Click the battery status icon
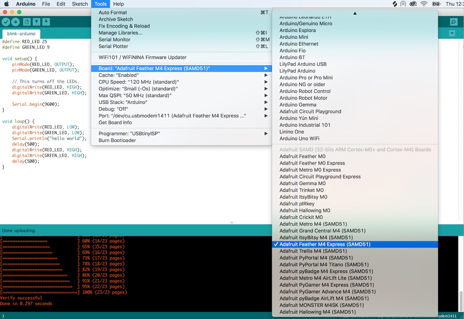 (436, 4)
